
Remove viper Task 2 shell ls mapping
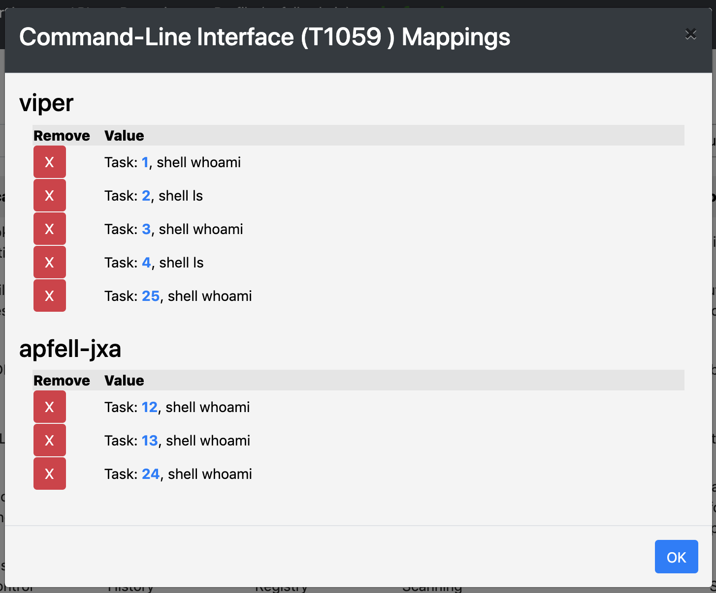[49, 196]
